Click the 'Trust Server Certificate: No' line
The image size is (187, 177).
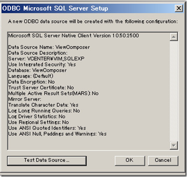click(x=41, y=88)
